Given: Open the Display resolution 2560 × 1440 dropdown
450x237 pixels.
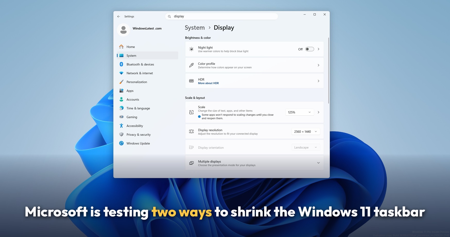Looking at the screenshot, I should click(306, 132).
